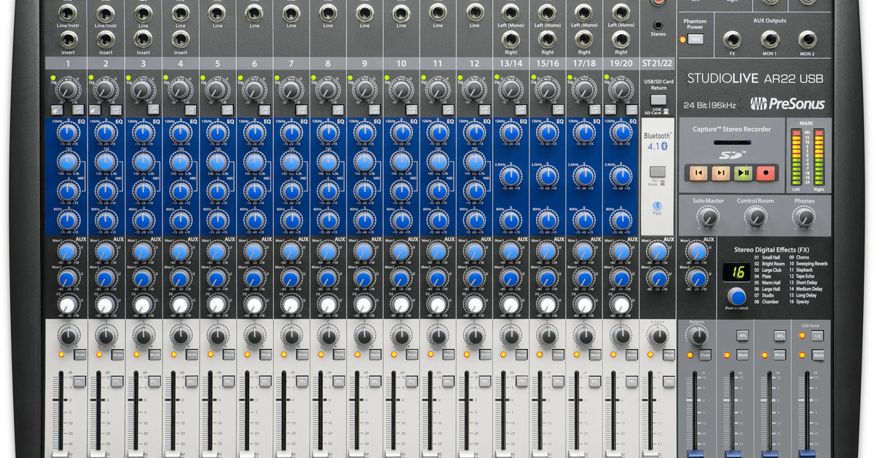Click the channel 2 Mon1 aux knob
Screen dimensions: 874x458
[x=106, y=252]
